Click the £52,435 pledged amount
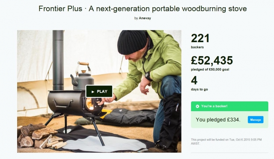This screenshot has width=274, height=159. pos(212,60)
